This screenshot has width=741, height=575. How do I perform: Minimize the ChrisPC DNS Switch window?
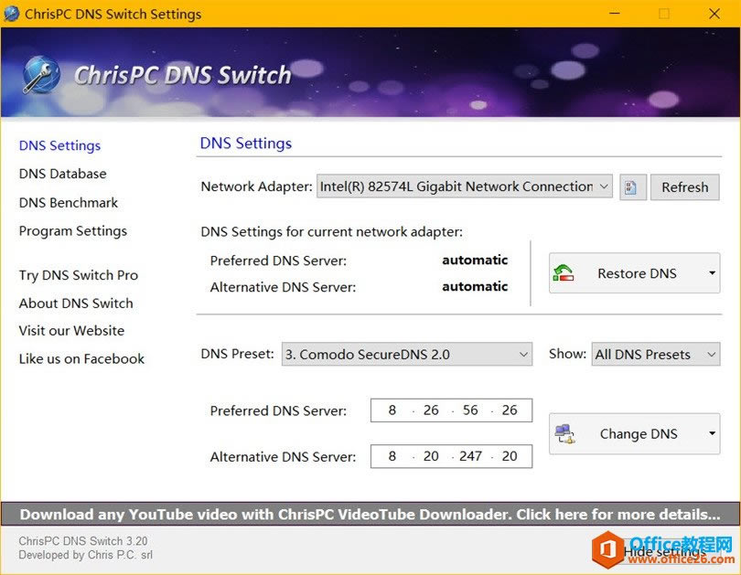pyautogui.click(x=615, y=14)
